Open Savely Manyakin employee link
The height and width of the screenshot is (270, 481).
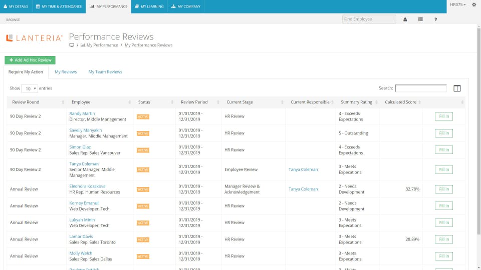coord(86,130)
